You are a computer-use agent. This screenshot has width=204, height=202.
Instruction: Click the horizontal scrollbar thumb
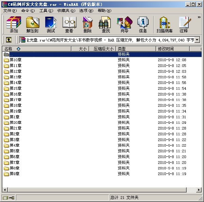97,190
